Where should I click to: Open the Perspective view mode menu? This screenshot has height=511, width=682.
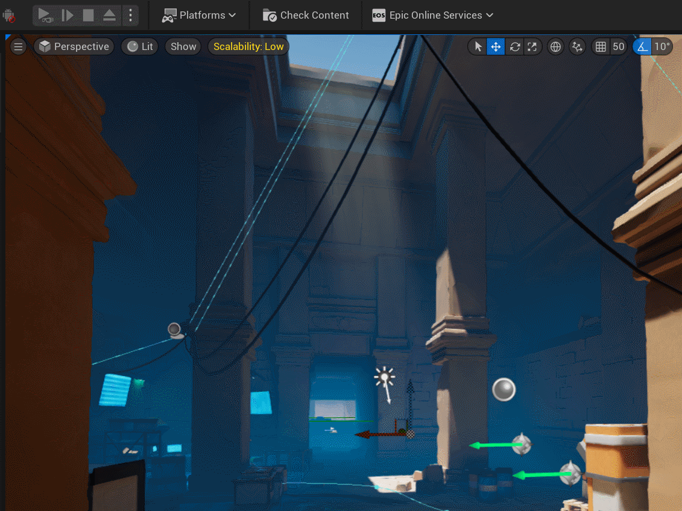point(74,46)
